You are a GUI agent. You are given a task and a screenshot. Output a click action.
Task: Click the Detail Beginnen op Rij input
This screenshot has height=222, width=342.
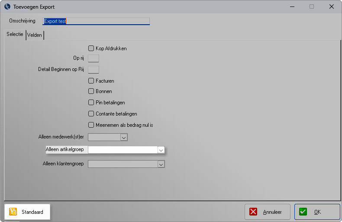pos(94,70)
